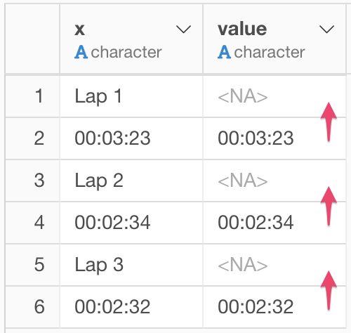
Task: Select the 00:03:23 cell in value column
Action: point(274,138)
